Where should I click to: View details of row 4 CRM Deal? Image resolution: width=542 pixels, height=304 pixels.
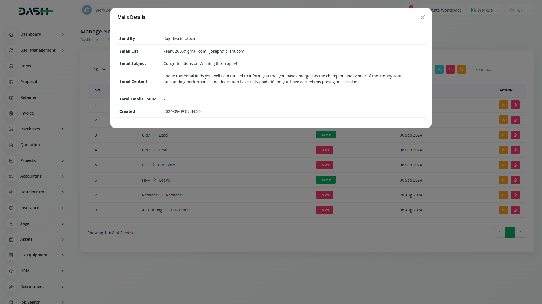coord(503,150)
